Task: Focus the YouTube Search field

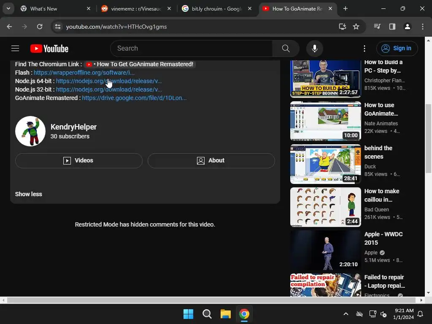Action: [x=192, y=49]
